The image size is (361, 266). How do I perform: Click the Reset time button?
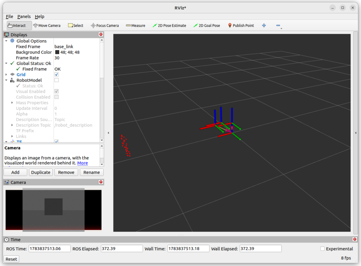click(11, 259)
